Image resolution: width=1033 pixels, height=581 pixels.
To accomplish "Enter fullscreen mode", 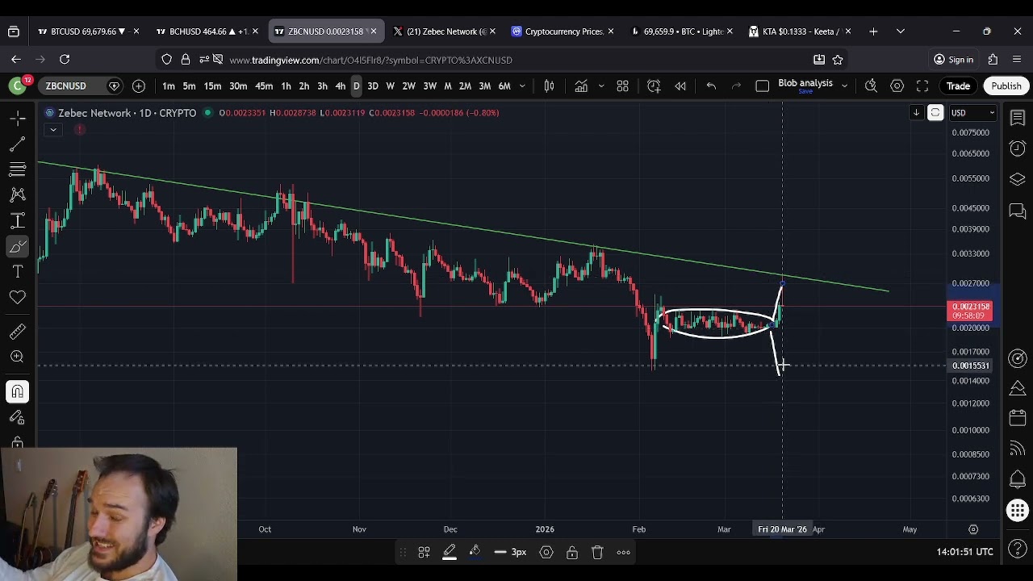I will 922,86.
